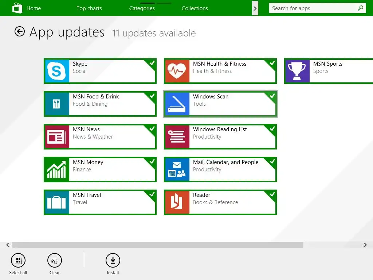Click the Skype app icon
This screenshot has height=280, width=373.
[x=57, y=71]
